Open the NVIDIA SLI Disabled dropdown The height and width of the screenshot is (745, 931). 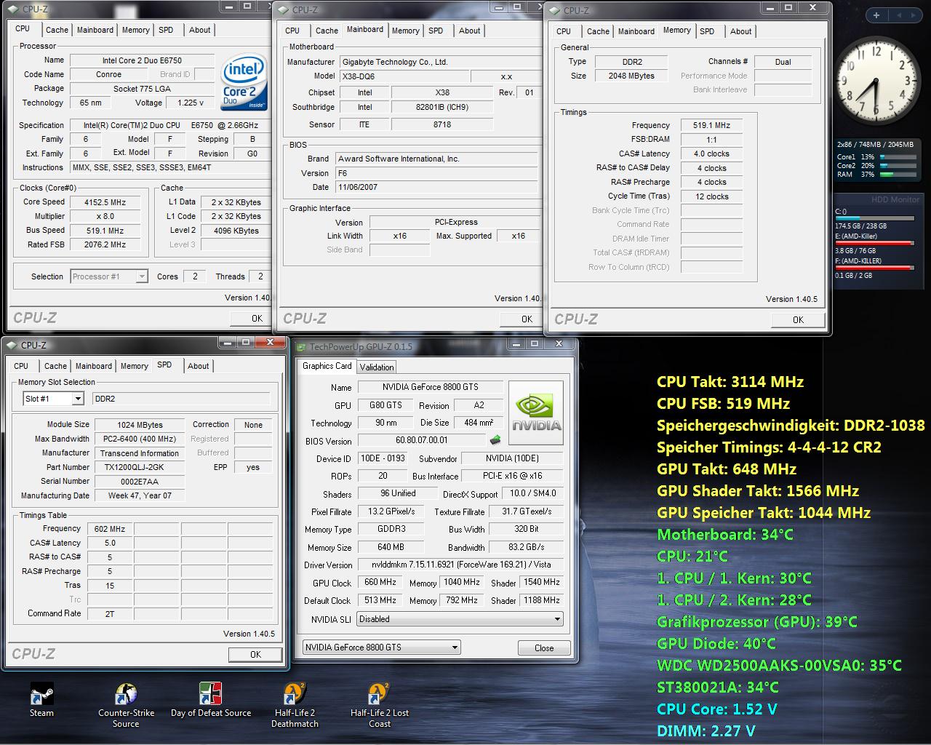(460, 619)
